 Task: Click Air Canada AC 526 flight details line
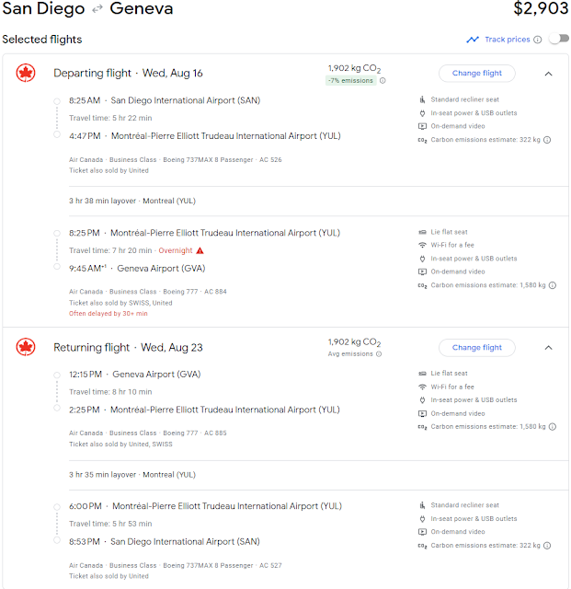coord(175,159)
